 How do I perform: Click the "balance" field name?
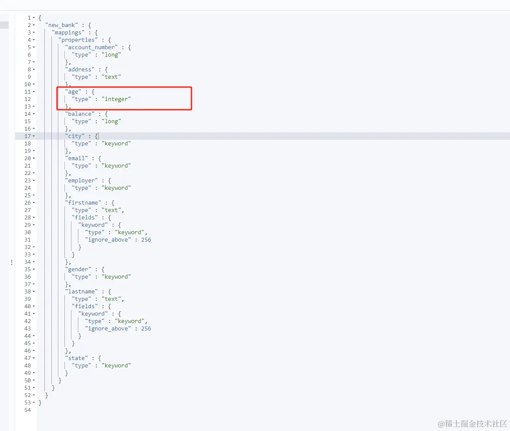(80, 114)
